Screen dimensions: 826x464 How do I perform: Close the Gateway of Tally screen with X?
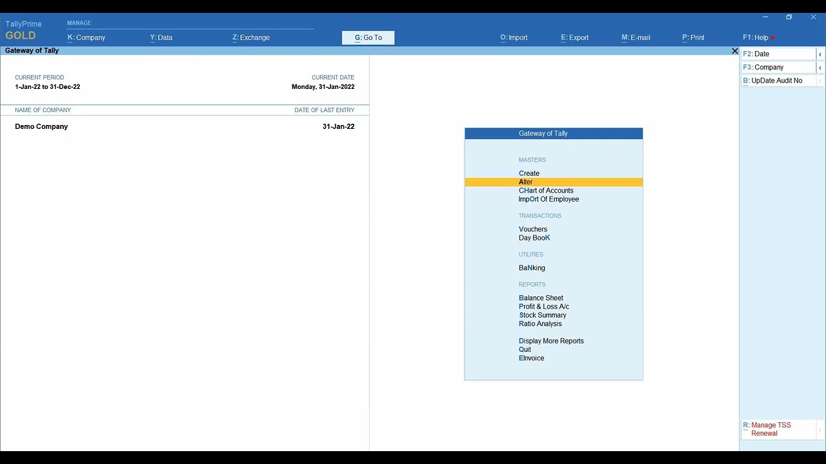pos(734,51)
